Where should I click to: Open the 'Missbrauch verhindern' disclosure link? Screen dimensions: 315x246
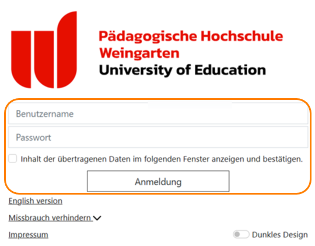click(50, 218)
